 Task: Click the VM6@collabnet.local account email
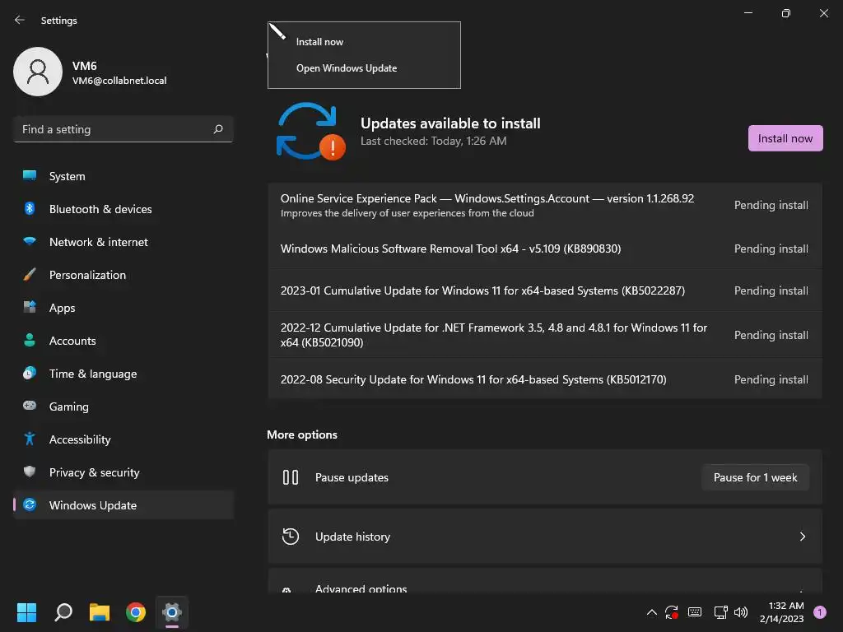[119, 81]
